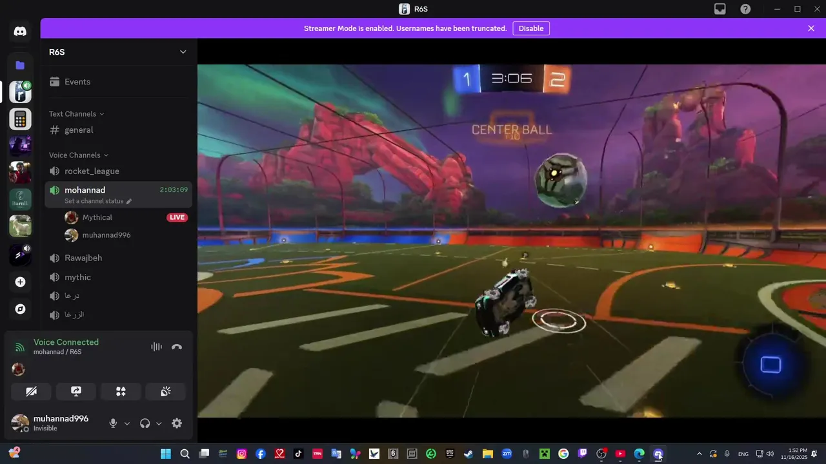Image resolution: width=826 pixels, height=464 pixels.
Task: Select the mohannad voice channel
Action: tap(119, 194)
